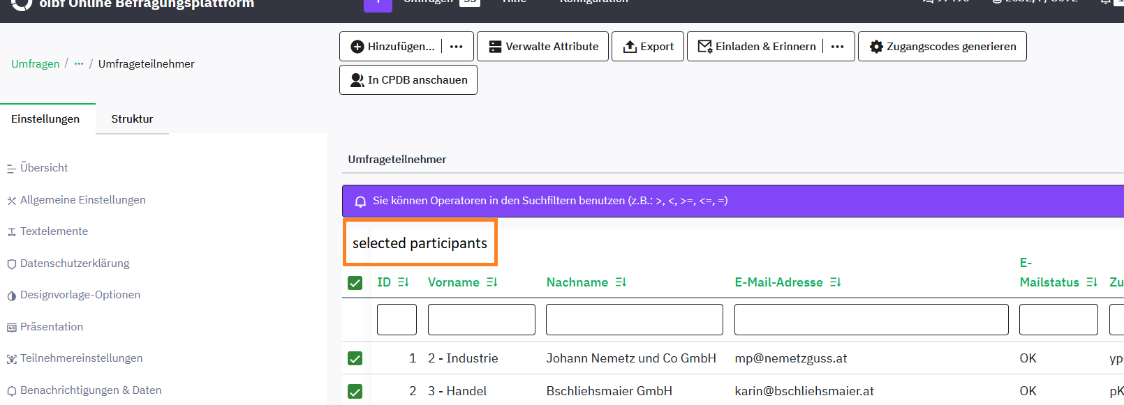Uncheck the Bschliehsmaier GmbH row checkbox
Viewport: 1124px width, 405px height.
click(x=355, y=391)
